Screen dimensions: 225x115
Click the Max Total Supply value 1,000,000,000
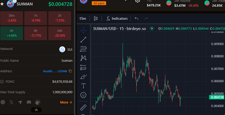click(62, 92)
